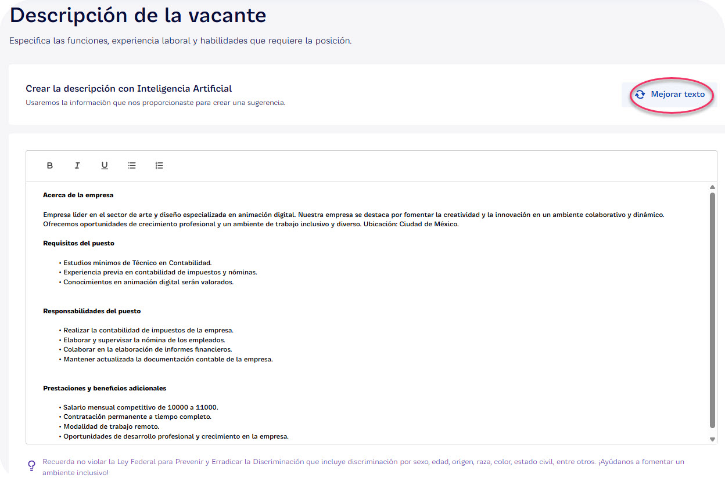
Task: Click the regenerate arrows icon next to Mejorar texto
Action: (x=641, y=95)
